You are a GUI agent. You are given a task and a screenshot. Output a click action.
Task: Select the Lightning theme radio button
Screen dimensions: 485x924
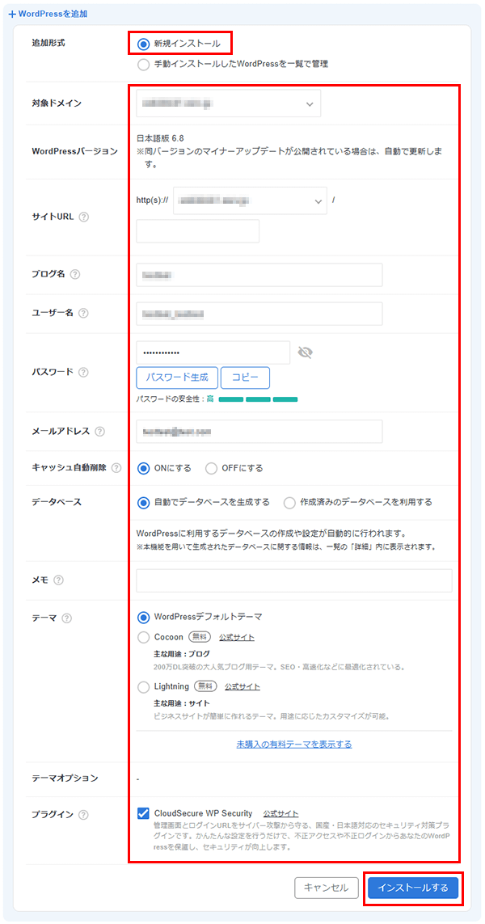143,686
